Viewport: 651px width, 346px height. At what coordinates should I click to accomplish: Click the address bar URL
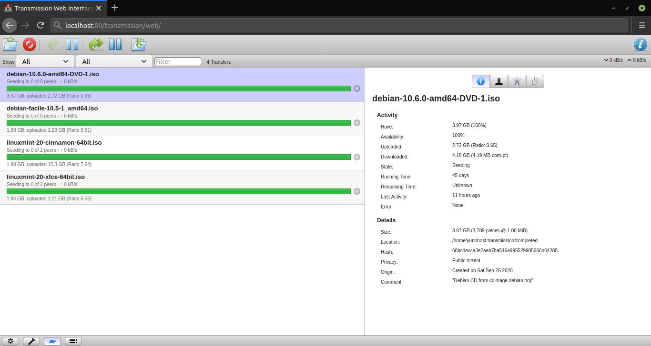(x=113, y=26)
